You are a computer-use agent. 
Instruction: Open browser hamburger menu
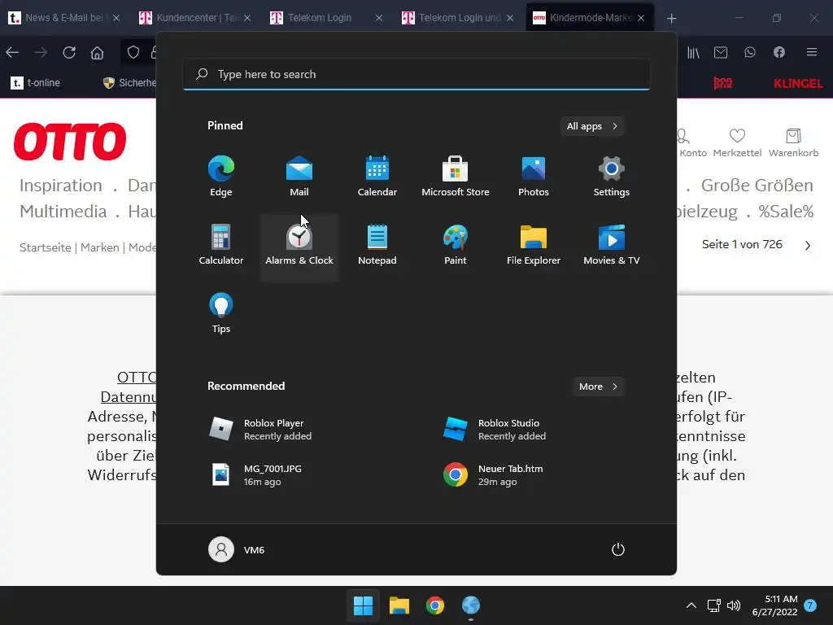coord(811,53)
